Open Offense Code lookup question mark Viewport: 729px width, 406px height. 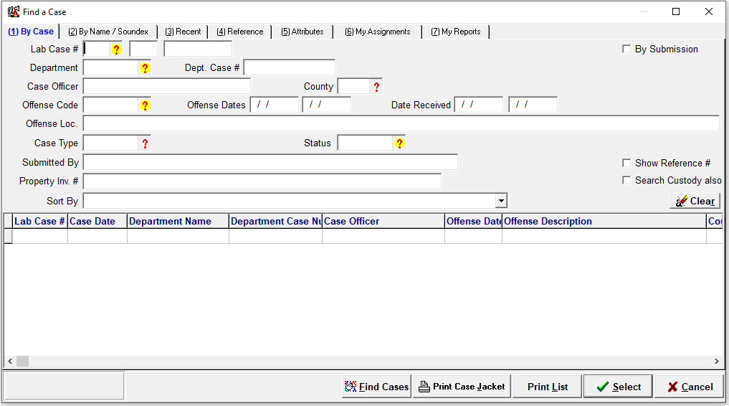point(145,105)
